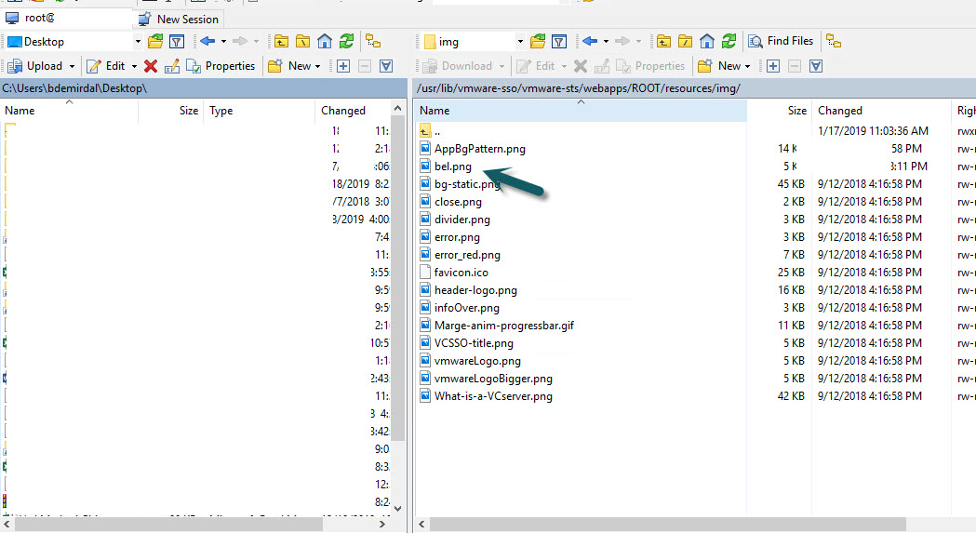
Task: Click the remote panel home directory icon
Action: coord(707,41)
